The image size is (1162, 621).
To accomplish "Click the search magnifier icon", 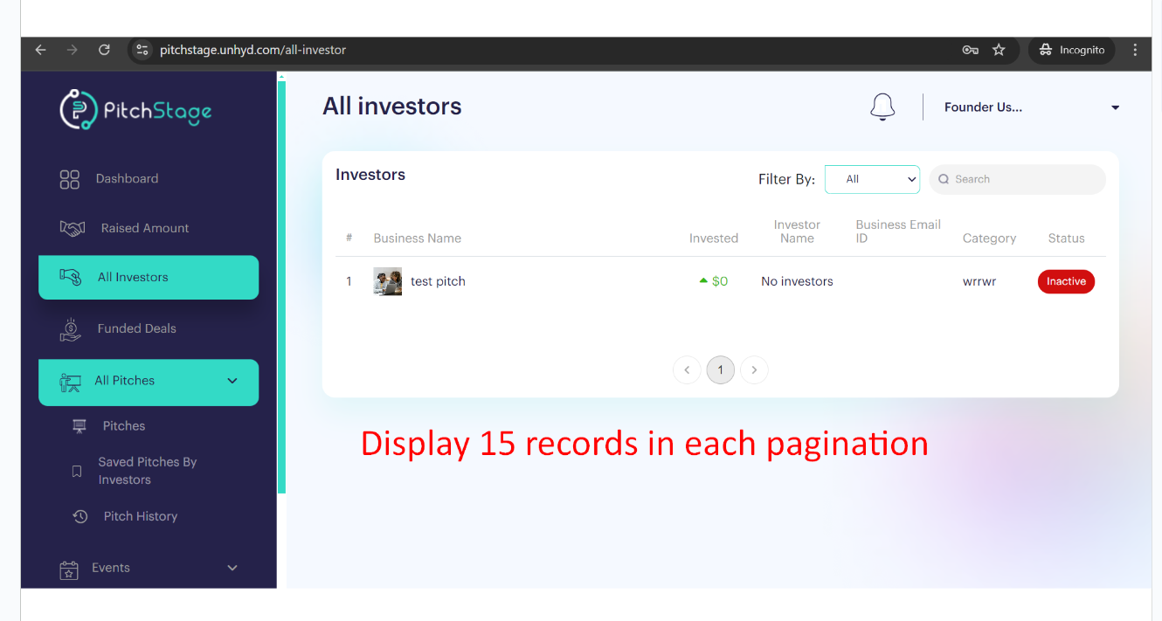I will click(x=944, y=179).
